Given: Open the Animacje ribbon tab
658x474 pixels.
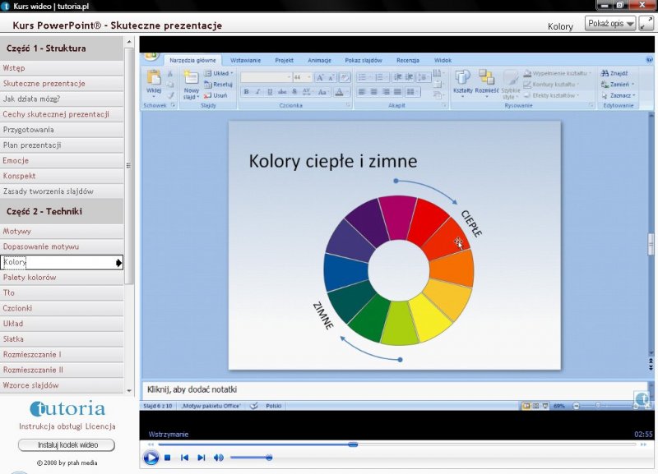Looking at the screenshot, I should click(x=319, y=60).
